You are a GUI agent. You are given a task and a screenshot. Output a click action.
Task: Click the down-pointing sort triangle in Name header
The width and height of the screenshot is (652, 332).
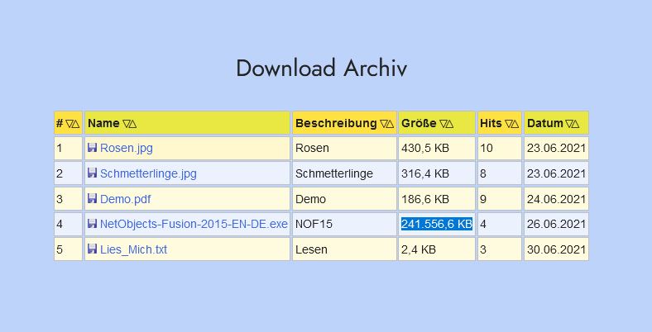127,124
